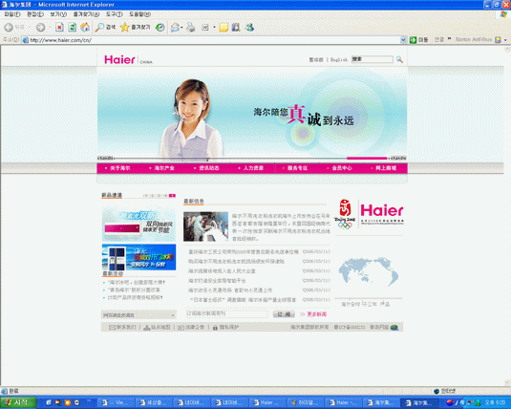Click the Traditional Chinese (繁体版) link

pos(316,59)
